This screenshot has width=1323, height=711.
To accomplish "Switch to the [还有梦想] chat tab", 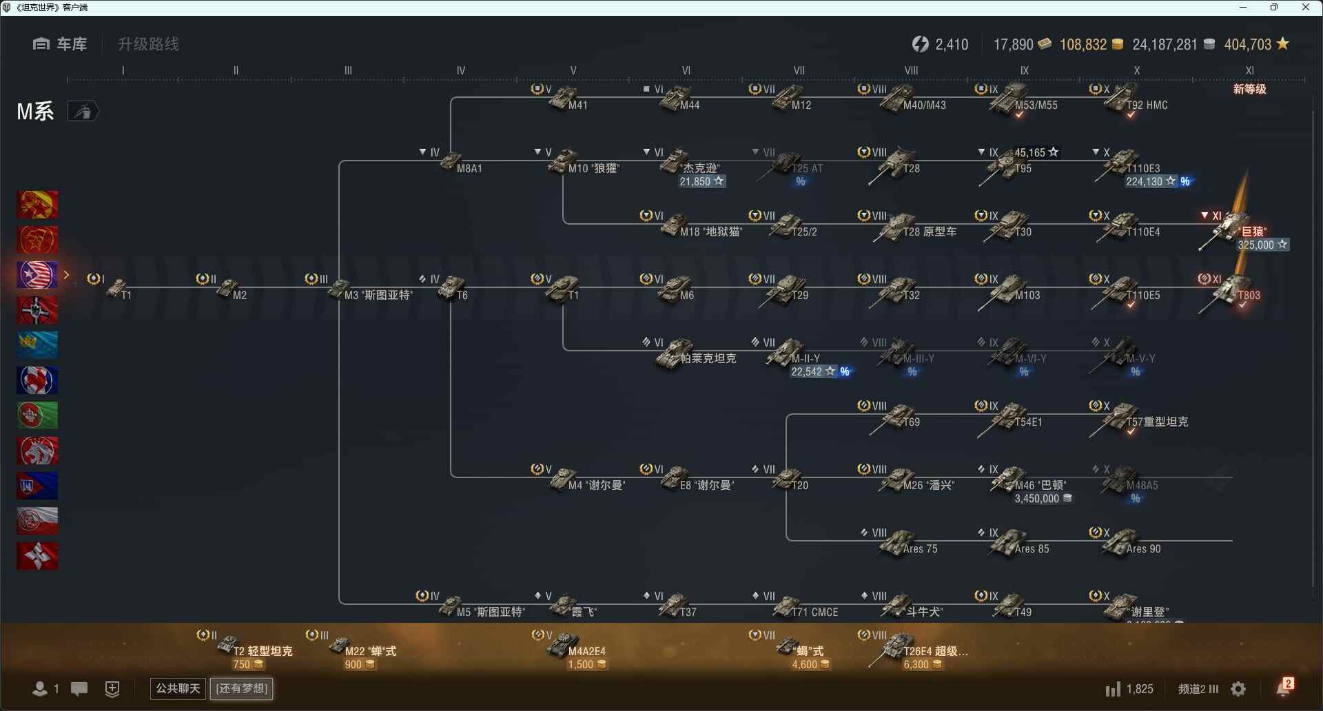I will click(x=242, y=688).
